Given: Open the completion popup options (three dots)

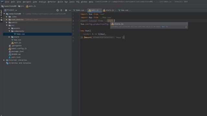Looking at the screenshot, I should pyautogui.click(x=186, y=27).
